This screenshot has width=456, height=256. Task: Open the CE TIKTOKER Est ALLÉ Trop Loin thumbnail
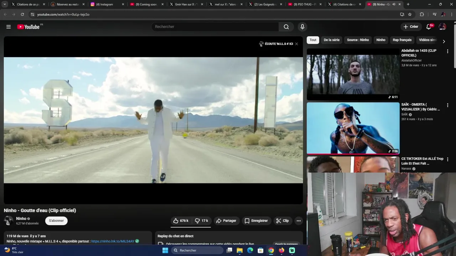pos(353,165)
